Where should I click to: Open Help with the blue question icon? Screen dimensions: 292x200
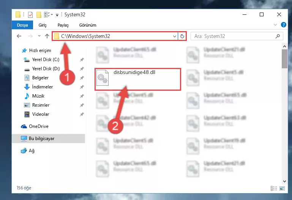pos(283,25)
